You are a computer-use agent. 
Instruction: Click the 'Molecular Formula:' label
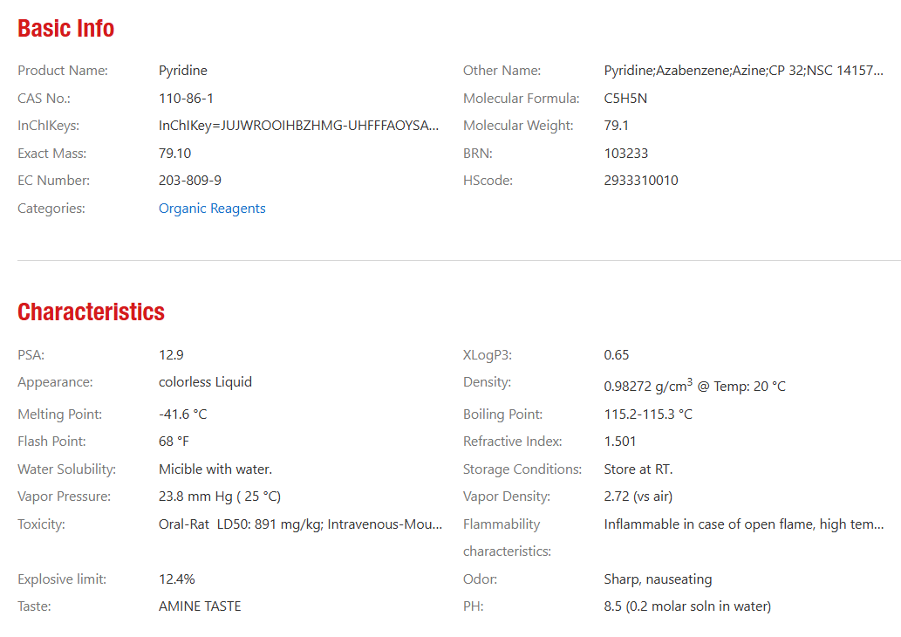tap(522, 99)
